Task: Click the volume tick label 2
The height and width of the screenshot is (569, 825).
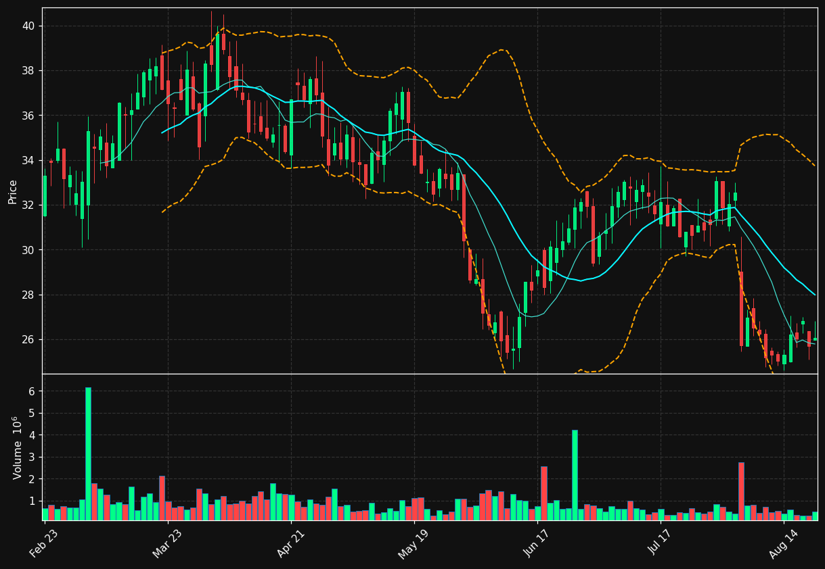Action: [32, 479]
